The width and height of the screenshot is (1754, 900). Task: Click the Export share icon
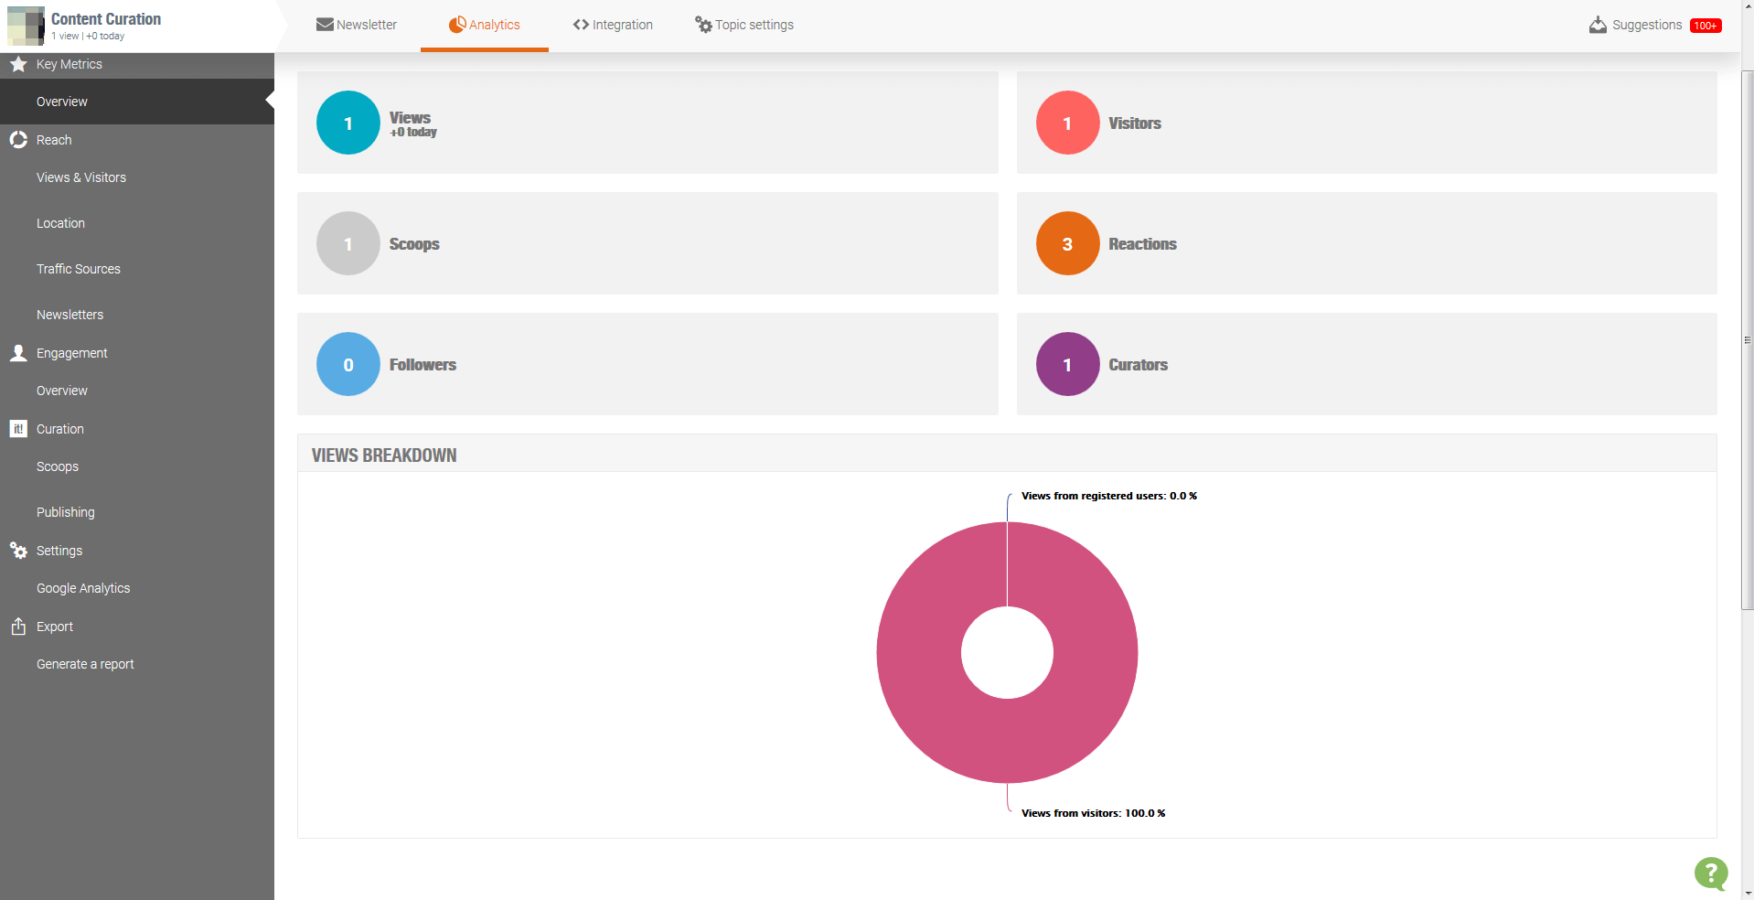tap(18, 627)
